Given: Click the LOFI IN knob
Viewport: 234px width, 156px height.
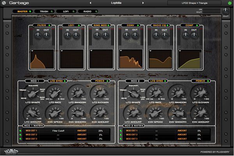Looking at the screenshot, I should 67,35.
